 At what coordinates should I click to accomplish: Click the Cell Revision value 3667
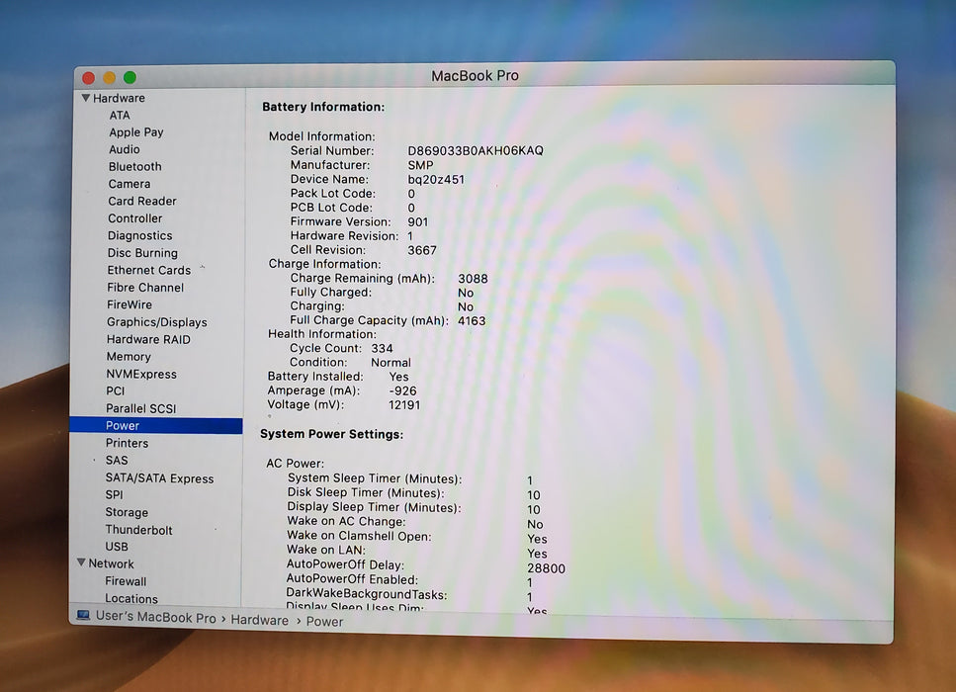422,250
